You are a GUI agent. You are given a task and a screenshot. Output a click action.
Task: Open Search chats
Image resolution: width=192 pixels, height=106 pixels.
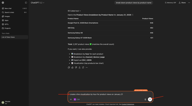pos(14,12)
